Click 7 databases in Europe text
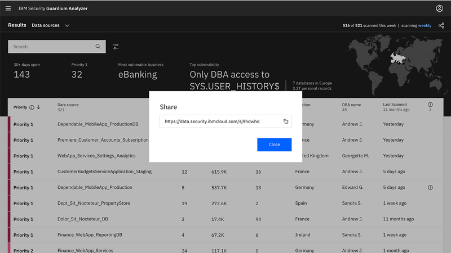This screenshot has height=253, width=451. pos(312,83)
